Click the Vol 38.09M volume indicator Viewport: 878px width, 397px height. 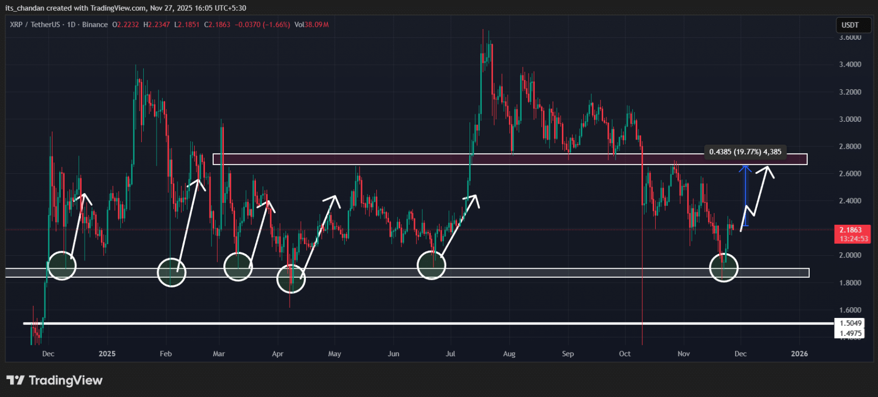(311, 24)
